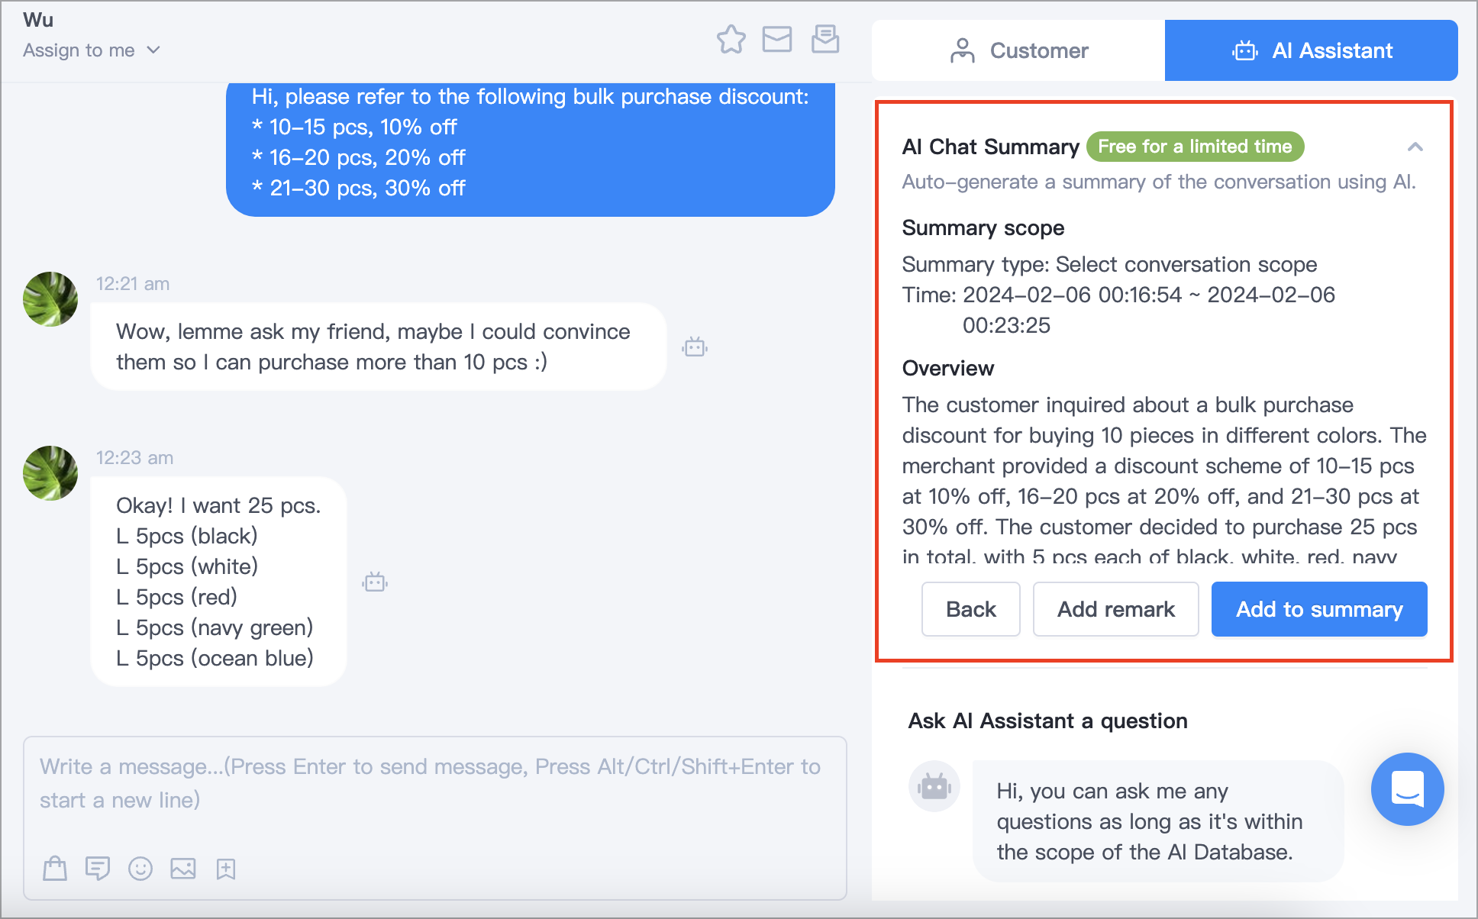Image resolution: width=1478 pixels, height=919 pixels.
Task: Click Wu's leaf avatar at 12:23 am
Action: (50, 473)
